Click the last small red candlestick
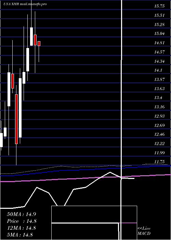The width and height of the screenshot is (171, 240). (x=39, y=44)
